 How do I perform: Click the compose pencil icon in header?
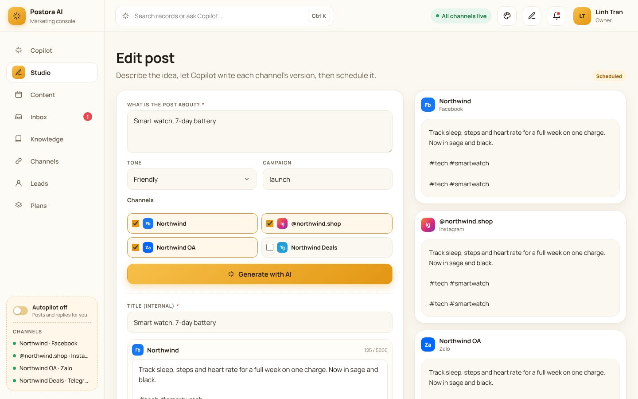532,16
